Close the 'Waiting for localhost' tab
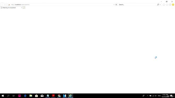Screen dimensions: 175x98 22,8
